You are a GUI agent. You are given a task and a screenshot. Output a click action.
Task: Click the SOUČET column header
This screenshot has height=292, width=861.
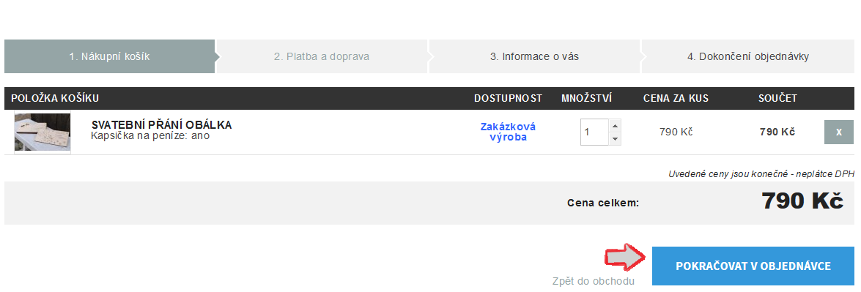(777, 99)
